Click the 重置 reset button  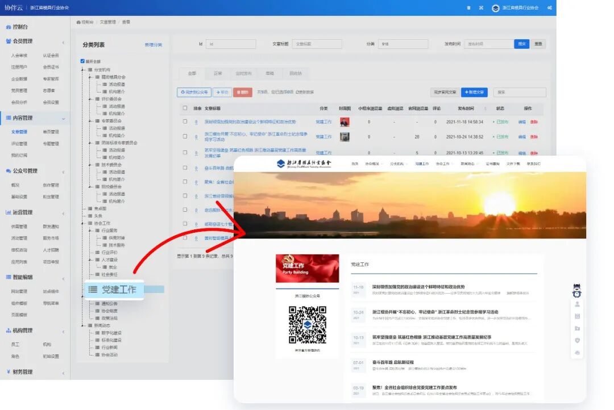[538, 44]
